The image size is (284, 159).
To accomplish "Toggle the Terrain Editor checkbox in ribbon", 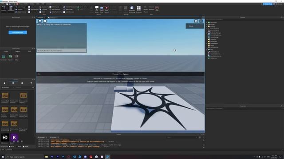I will pos(79,7).
